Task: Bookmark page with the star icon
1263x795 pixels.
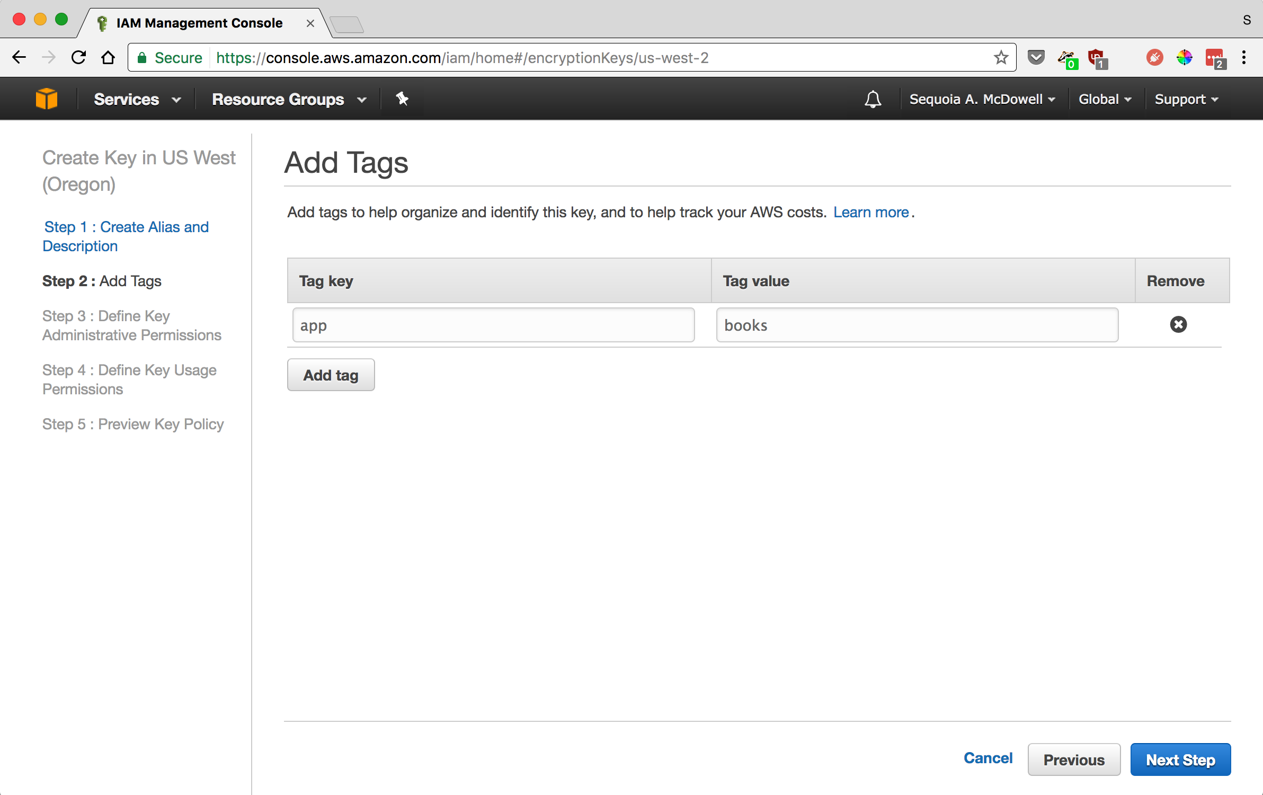Action: [1001, 57]
